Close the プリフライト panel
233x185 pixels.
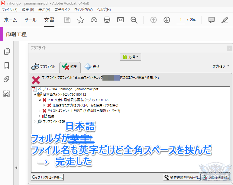229,48
